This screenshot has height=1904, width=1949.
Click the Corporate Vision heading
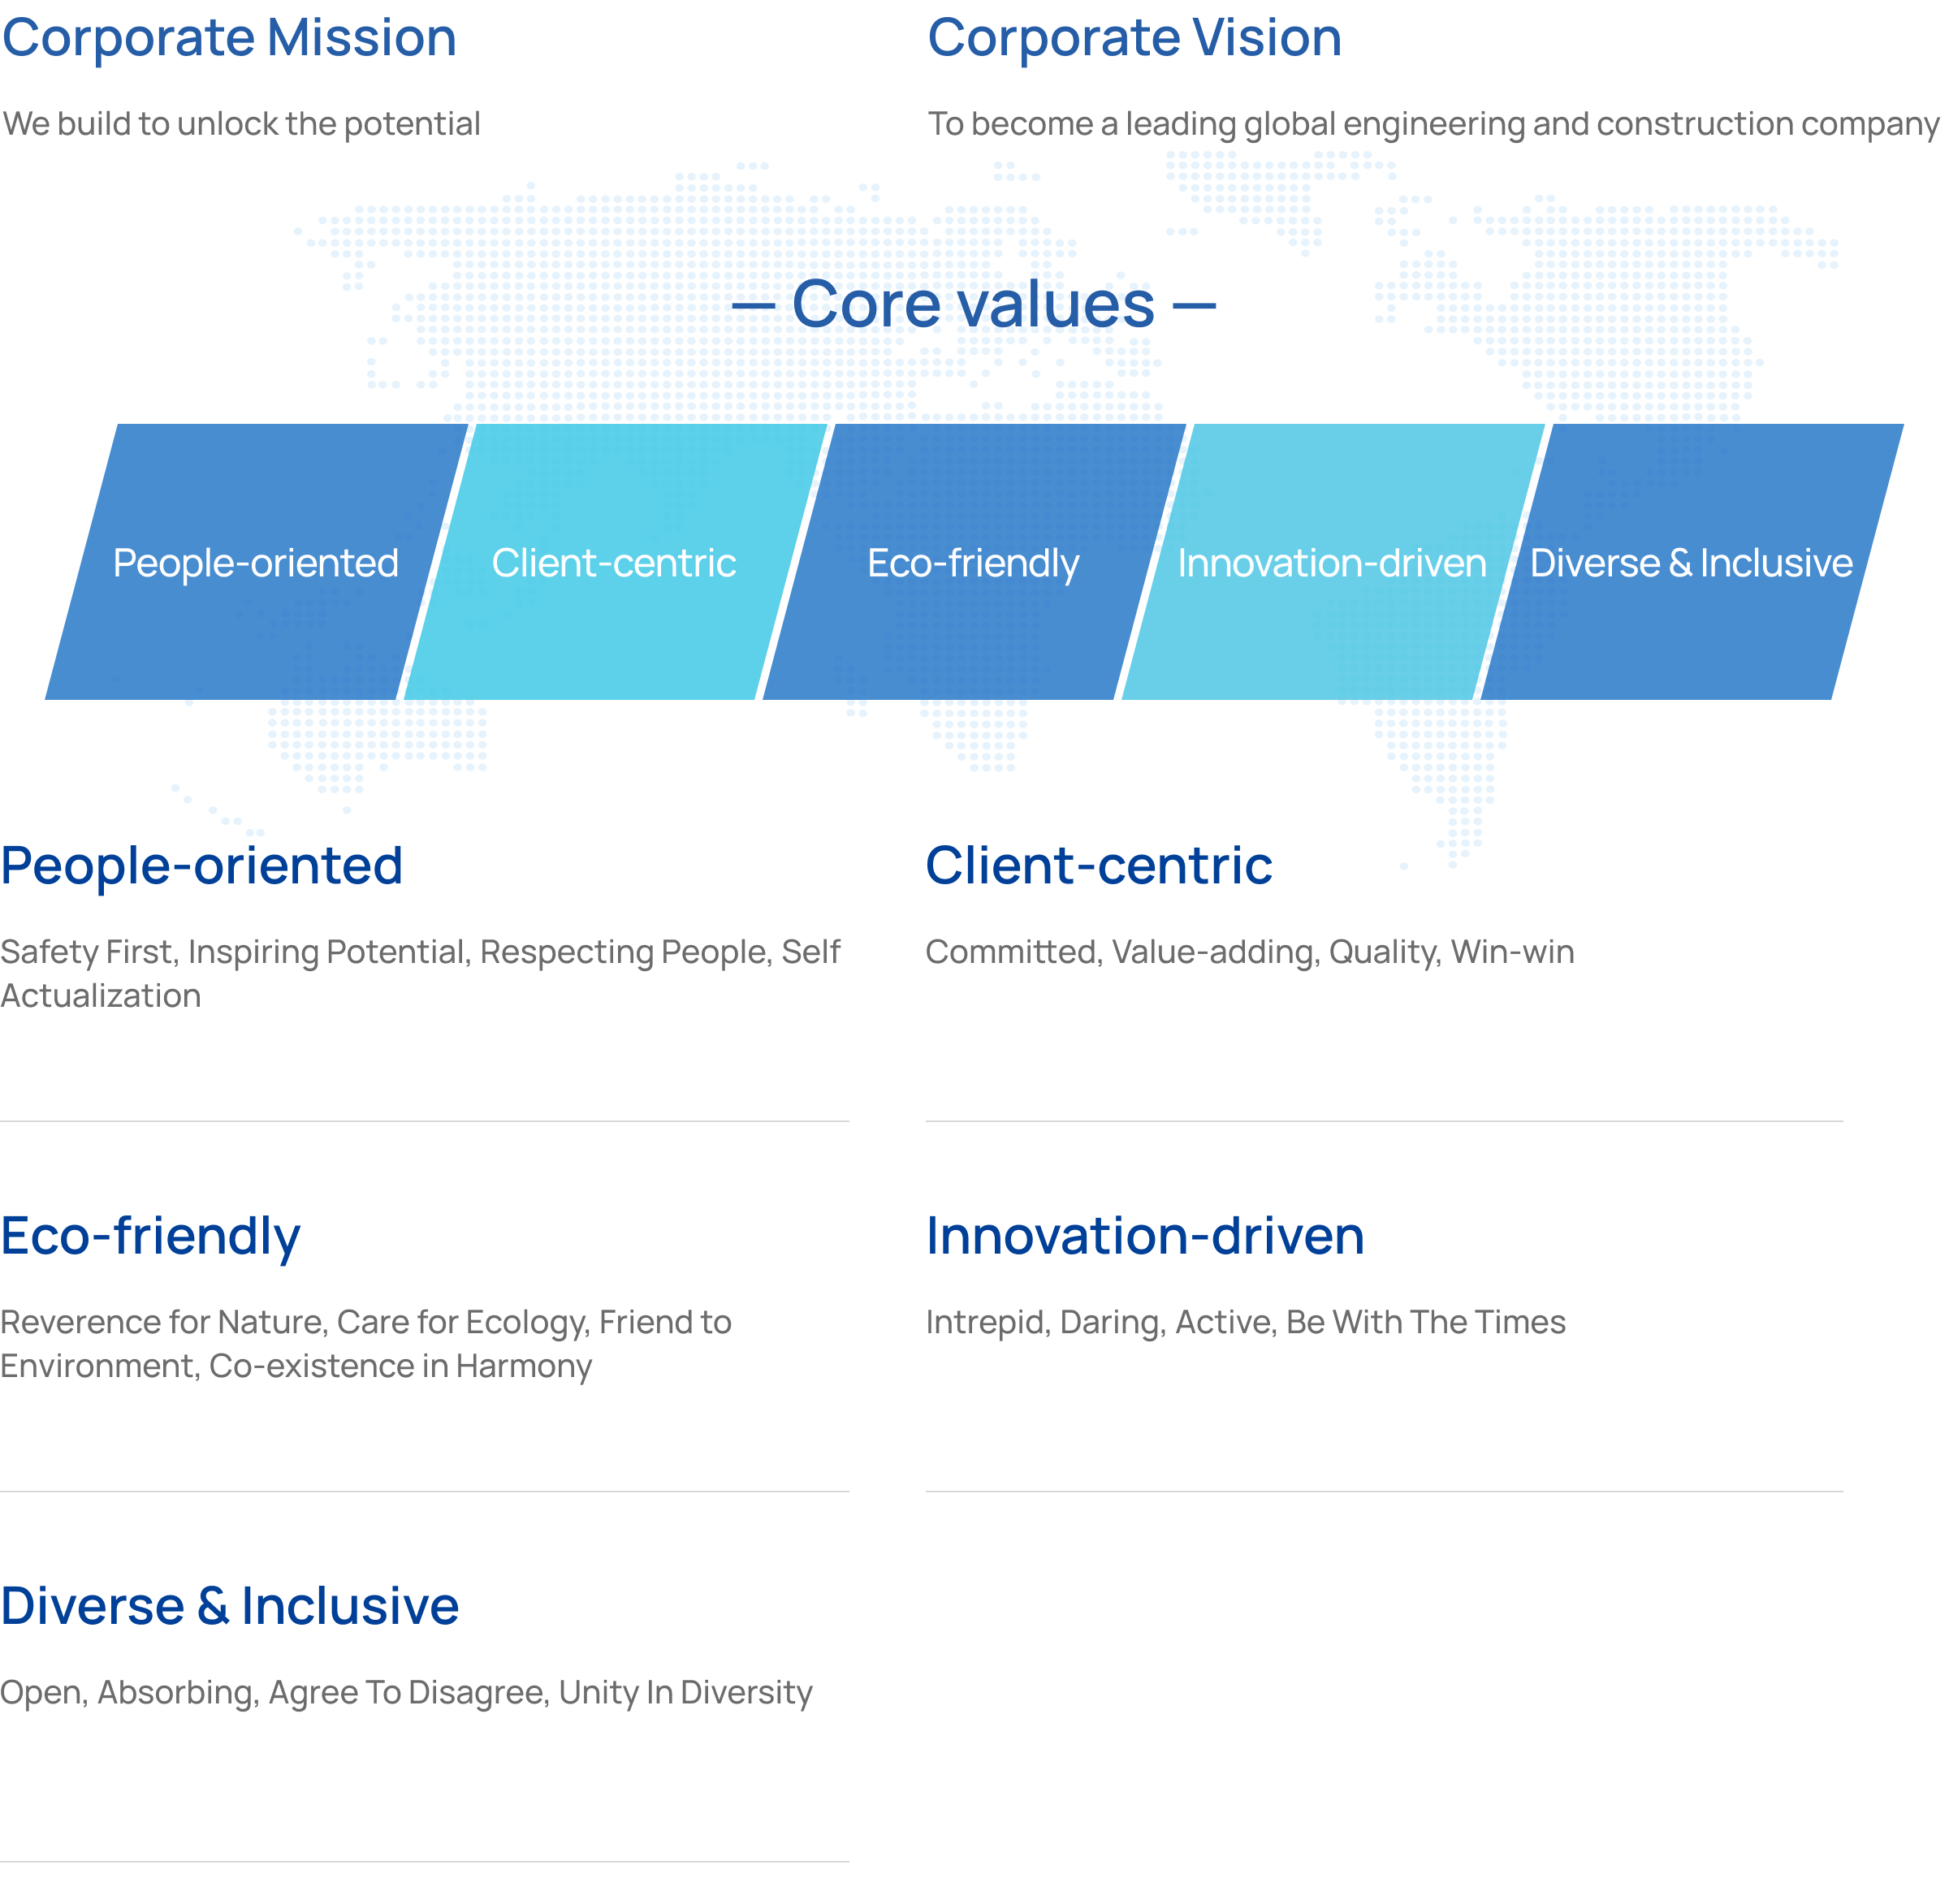[1134, 38]
